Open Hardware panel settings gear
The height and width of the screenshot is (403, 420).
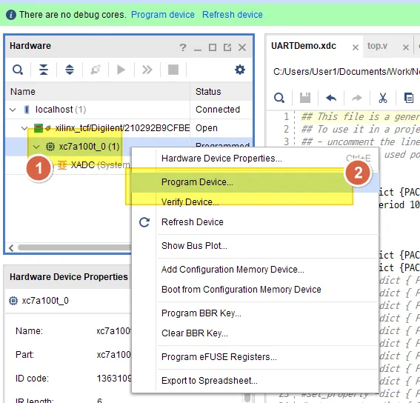pyautogui.click(x=240, y=70)
